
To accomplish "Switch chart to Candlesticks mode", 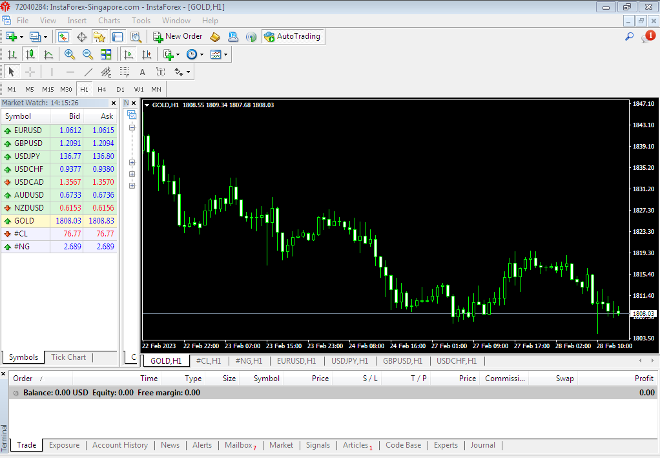I will [x=30, y=54].
